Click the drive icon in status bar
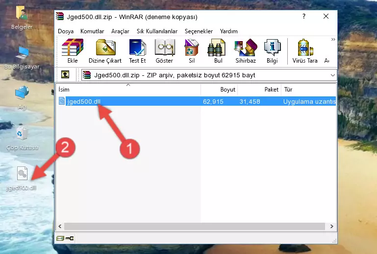The image size is (377, 254). coord(60,238)
